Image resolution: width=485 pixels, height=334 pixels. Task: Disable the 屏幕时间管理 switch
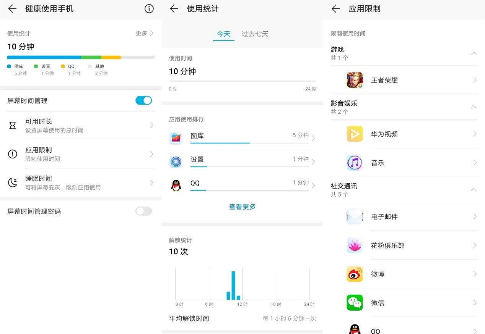[x=143, y=100]
